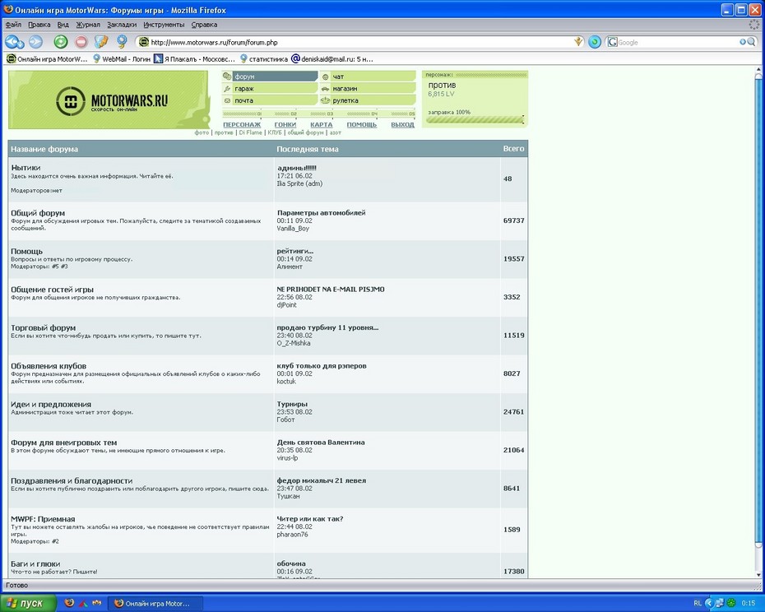Click the ГОНКИ link
The image size is (765, 612).
pyautogui.click(x=285, y=124)
